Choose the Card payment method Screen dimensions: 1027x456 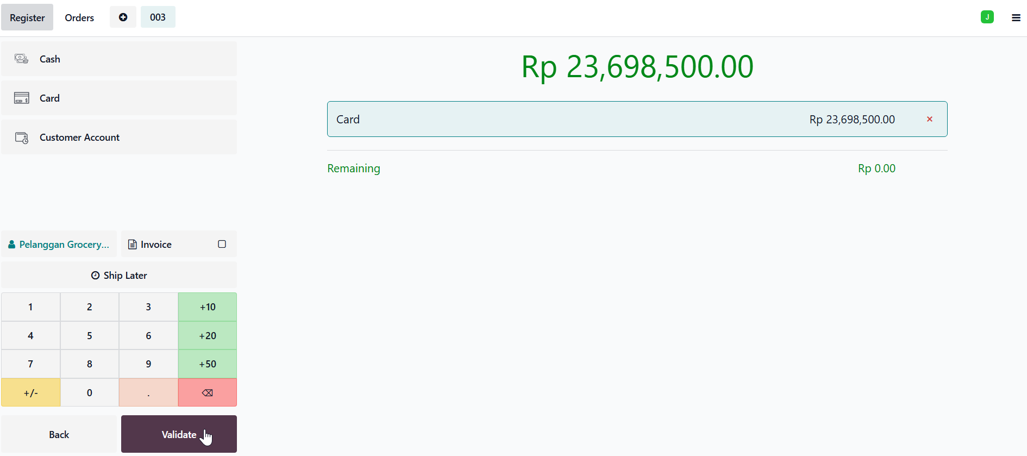[x=118, y=98]
